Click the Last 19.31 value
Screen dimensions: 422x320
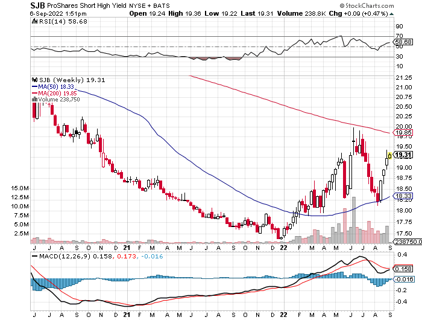coord(257,13)
